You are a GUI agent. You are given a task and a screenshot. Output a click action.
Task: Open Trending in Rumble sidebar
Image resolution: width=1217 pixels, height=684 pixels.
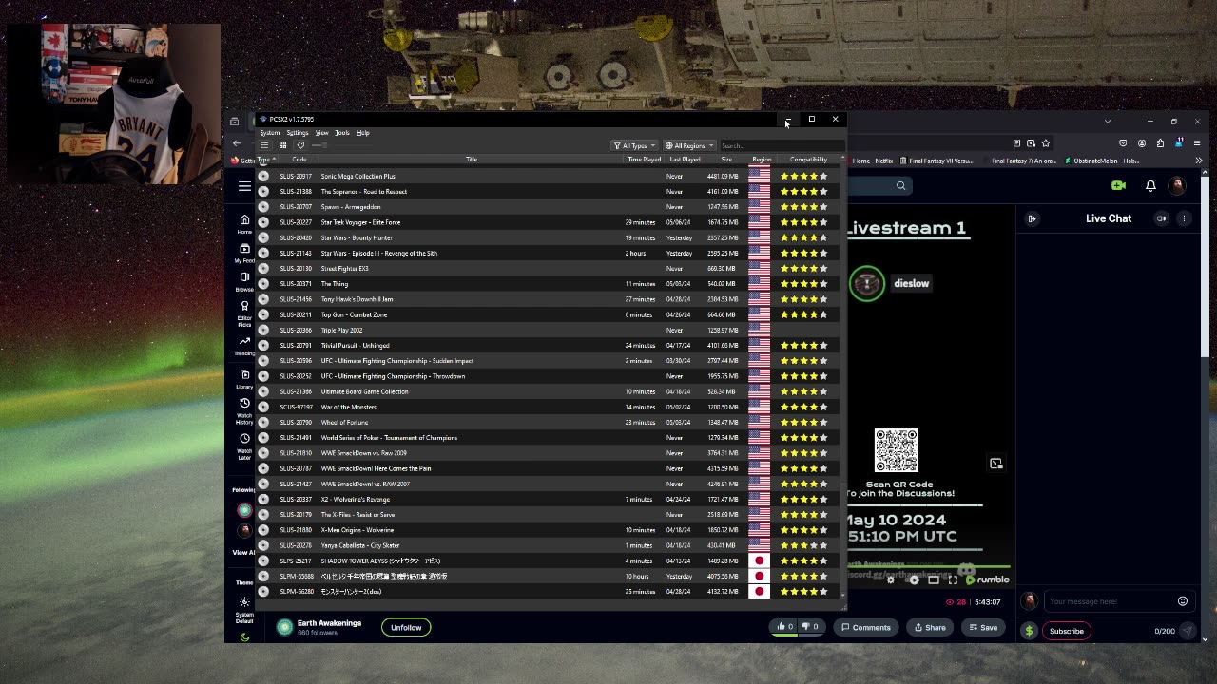(244, 346)
